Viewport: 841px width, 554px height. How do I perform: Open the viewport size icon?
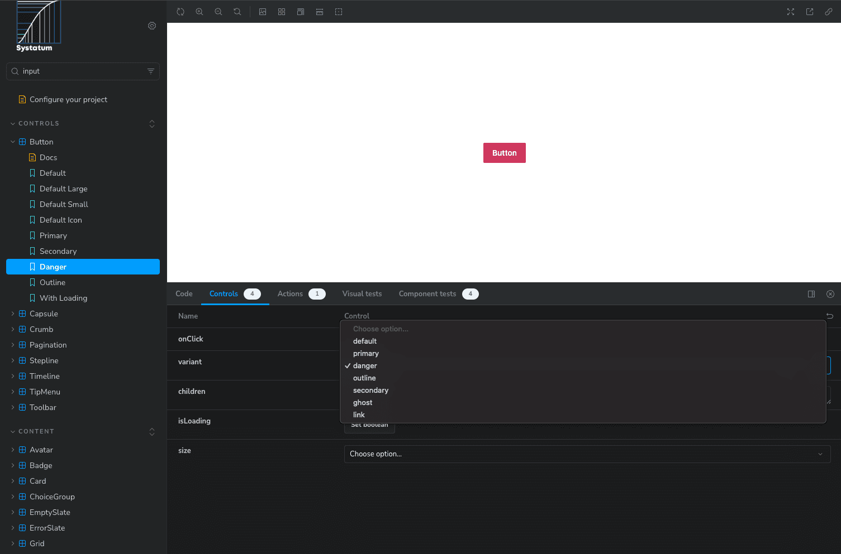coord(301,12)
